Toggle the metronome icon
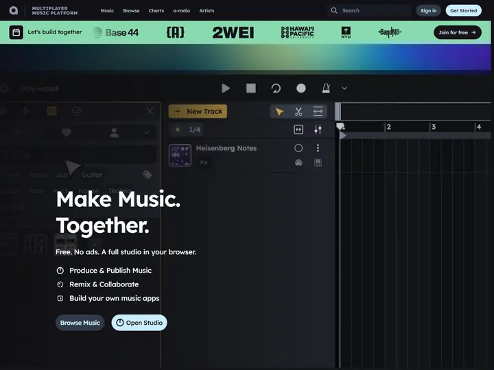The height and width of the screenshot is (370, 494). (326, 88)
